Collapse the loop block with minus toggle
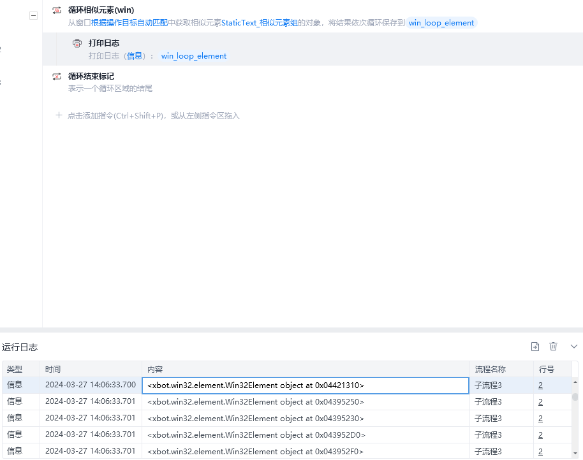The height and width of the screenshot is (460, 583). [33, 15]
